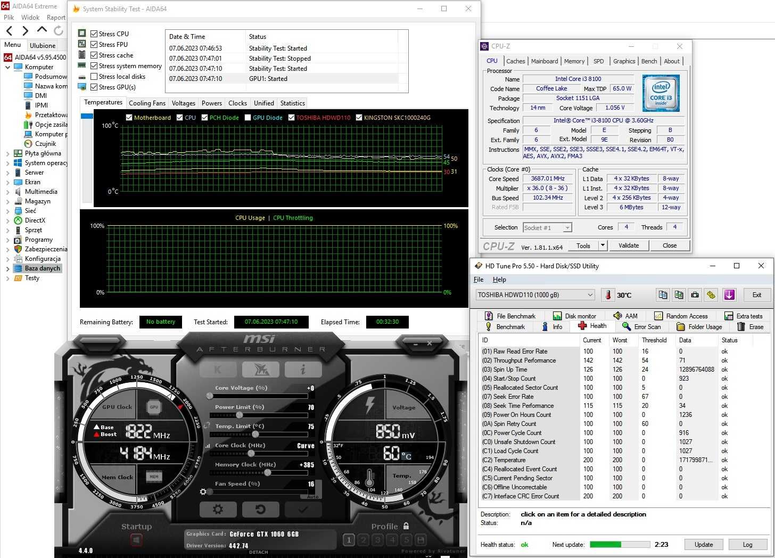This screenshot has height=558, width=775.
Task: Click HD Tune options icon
Action: [x=711, y=295]
